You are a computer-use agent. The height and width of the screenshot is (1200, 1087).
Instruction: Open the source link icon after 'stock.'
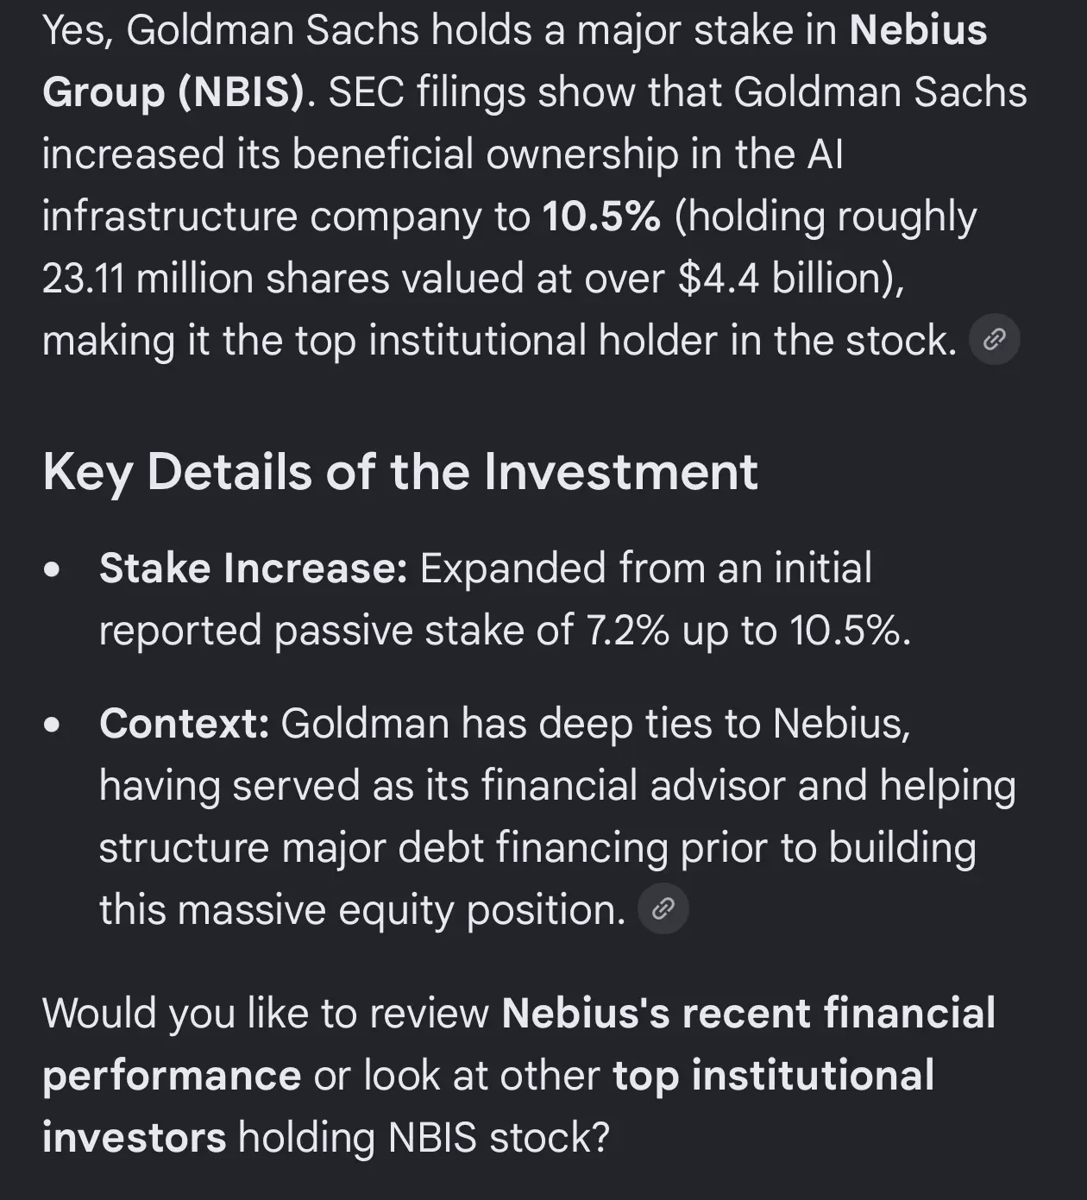click(x=995, y=340)
